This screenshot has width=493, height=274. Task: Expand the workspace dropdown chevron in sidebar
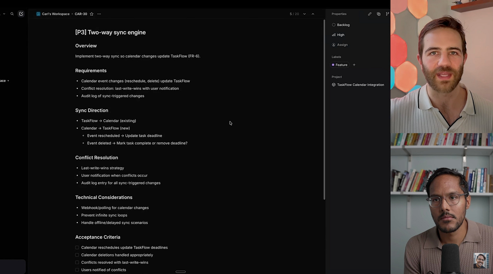click(x=8, y=81)
